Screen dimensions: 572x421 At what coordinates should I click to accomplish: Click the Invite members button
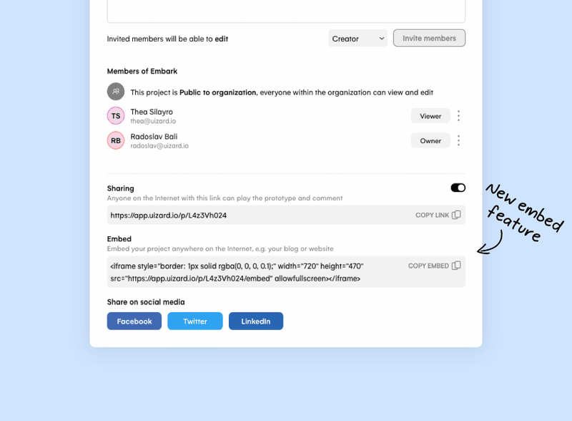click(x=429, y=38)
